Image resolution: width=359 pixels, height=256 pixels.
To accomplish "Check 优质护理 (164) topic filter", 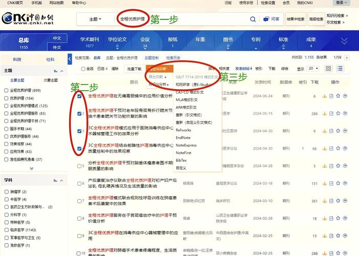I will pyautogui.click(x=6, y=98).
